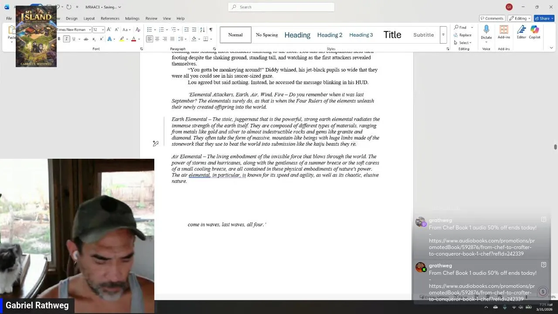This screenshot has width=558, height=314.
Task: Apply the Heading 2 style
Action: point(330,35)
